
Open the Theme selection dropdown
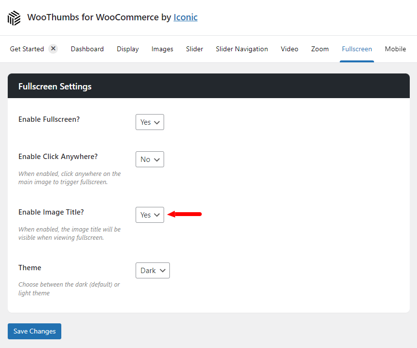tap(153, 270)
